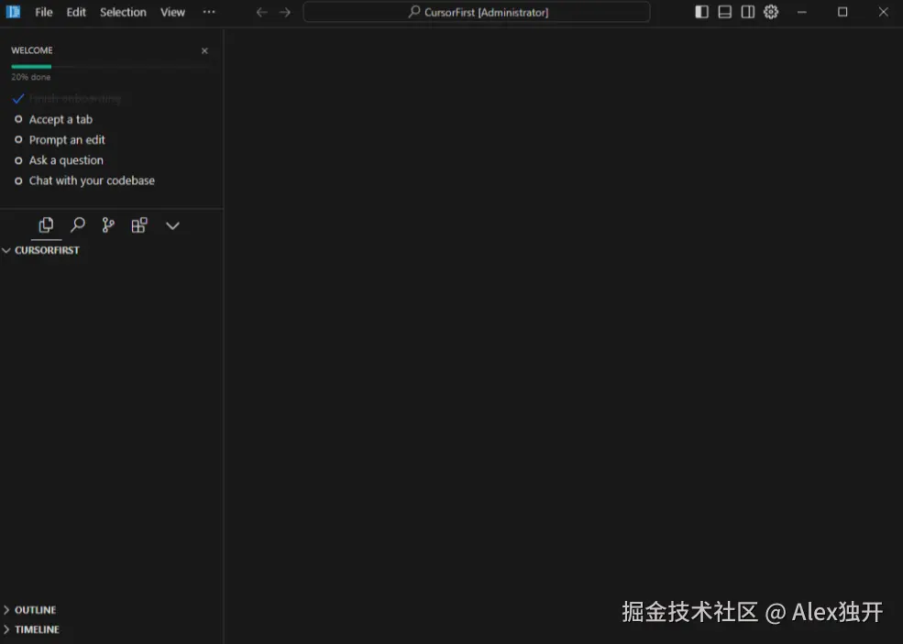Click the Cursor app logo icon
Viewport: 903px width, 644px height.
(13, 12)
